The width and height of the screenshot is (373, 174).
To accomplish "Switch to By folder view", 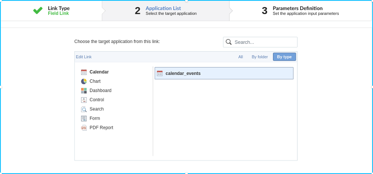I will 260,57.
